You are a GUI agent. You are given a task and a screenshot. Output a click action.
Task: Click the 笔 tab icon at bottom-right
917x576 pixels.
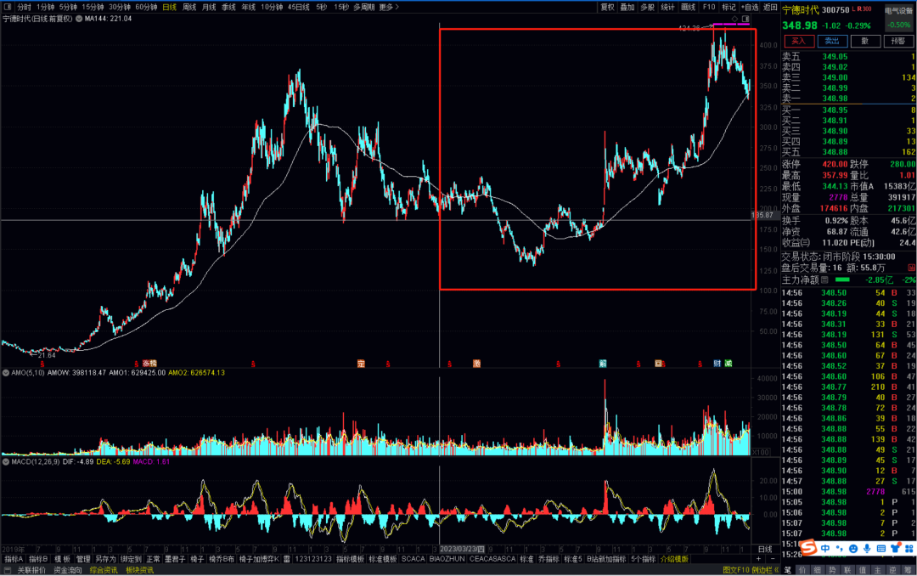tap(787, 570)
